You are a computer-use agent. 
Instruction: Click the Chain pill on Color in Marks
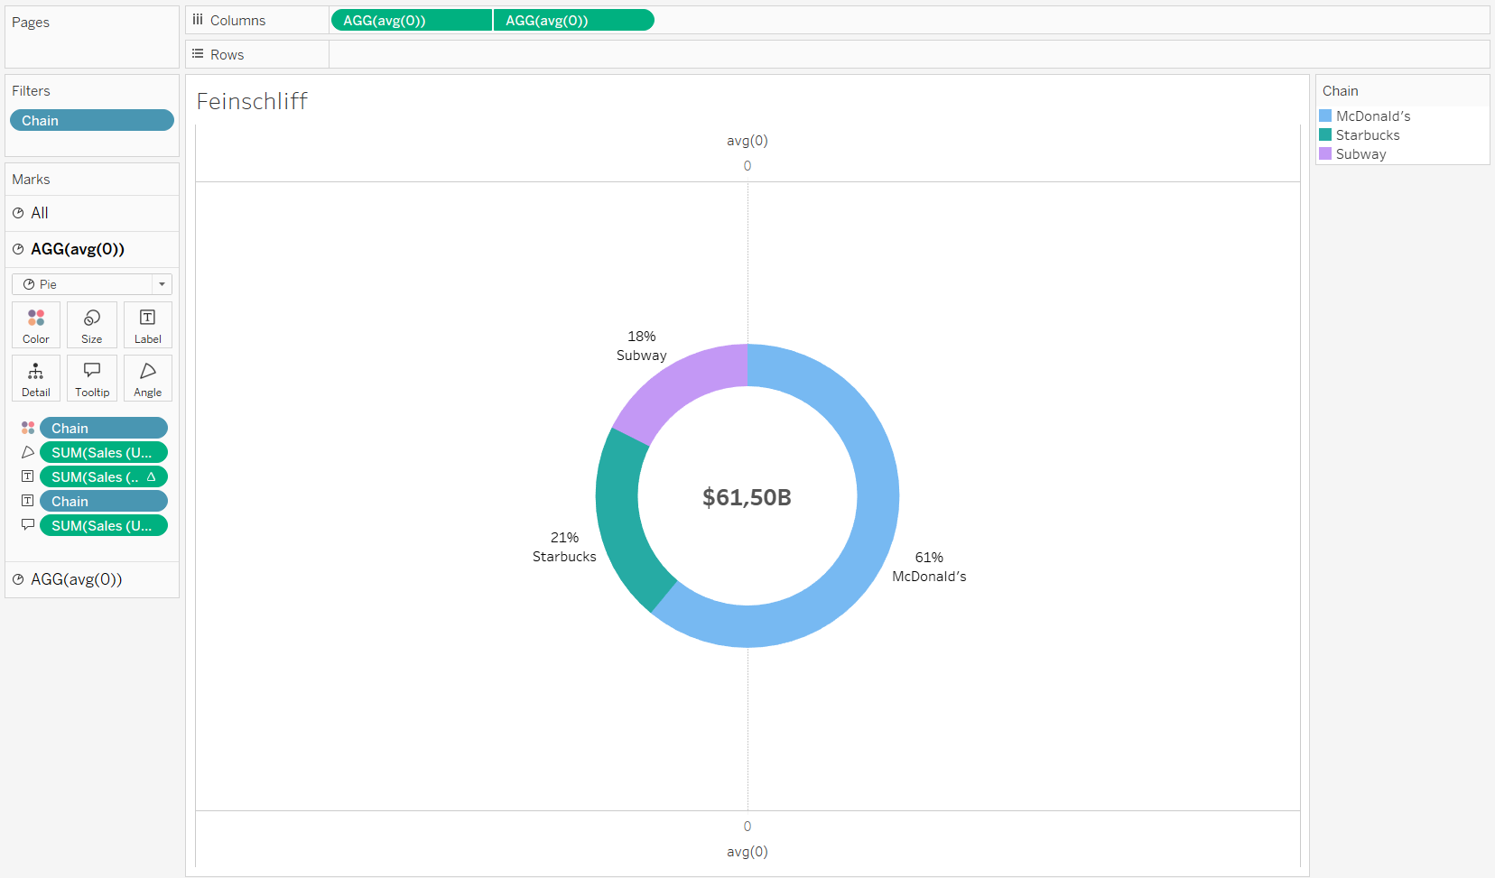[x=104, y=428]
